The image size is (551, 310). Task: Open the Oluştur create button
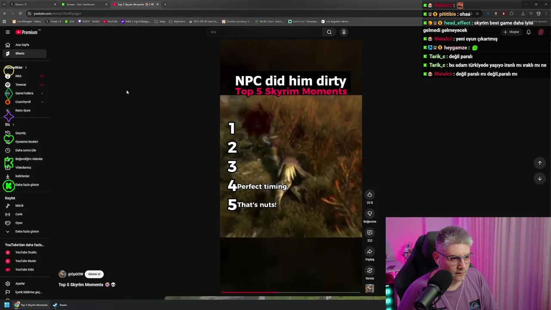[511, 32]
